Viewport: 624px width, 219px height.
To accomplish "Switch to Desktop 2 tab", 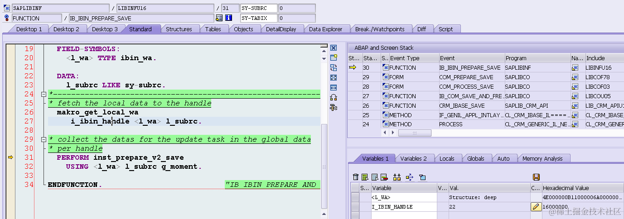I will [x=66, y=29].
